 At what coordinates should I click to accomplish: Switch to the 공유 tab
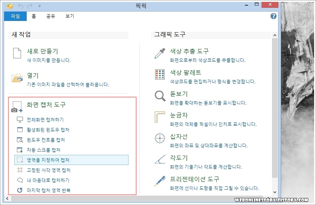coord(51,16)
